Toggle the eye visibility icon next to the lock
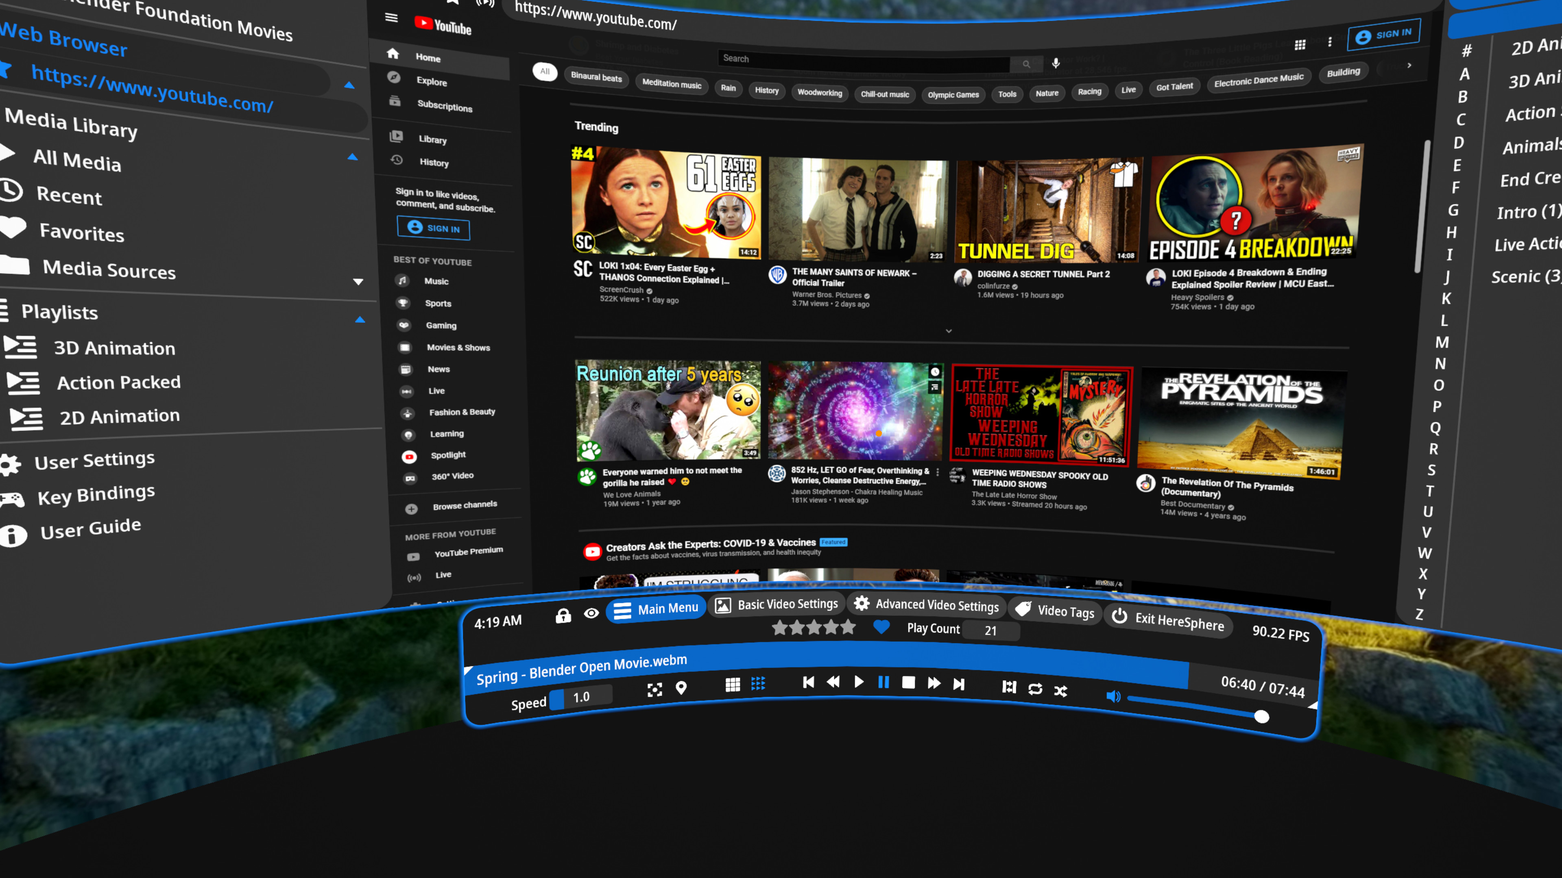Screen dimensions: 1562x878 click(591, 613)
